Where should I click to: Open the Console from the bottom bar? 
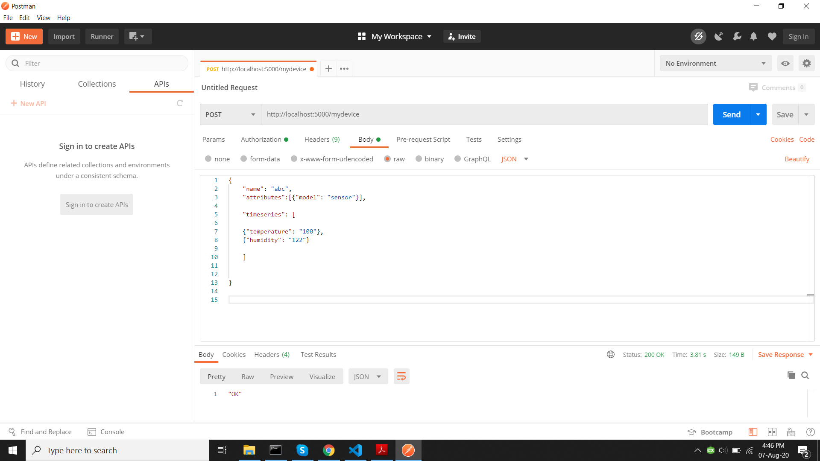click(105, 432)
